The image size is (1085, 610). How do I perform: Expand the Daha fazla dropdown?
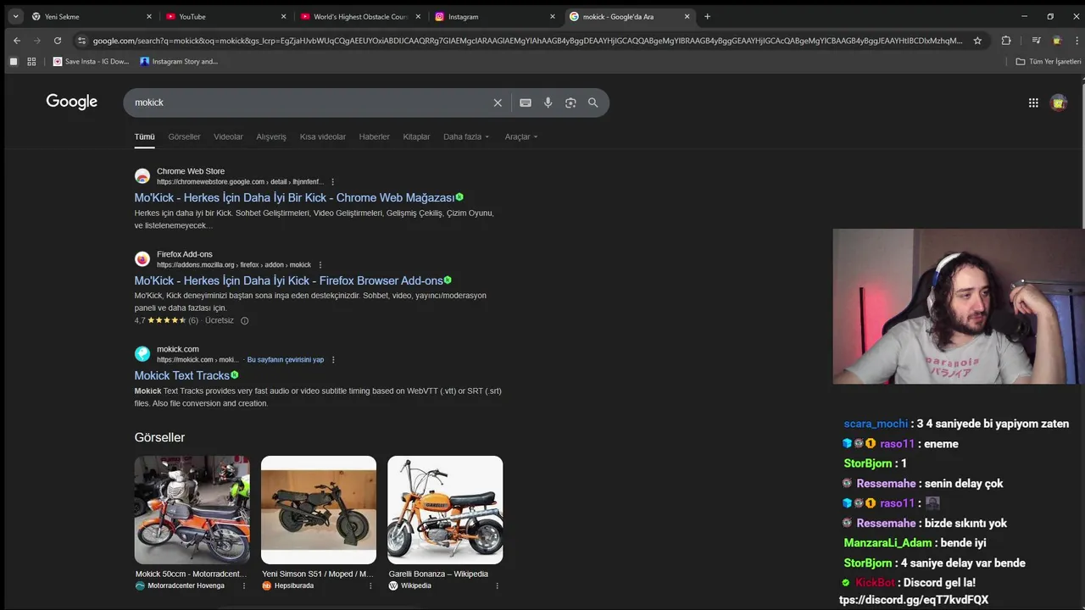click(466, 136)
